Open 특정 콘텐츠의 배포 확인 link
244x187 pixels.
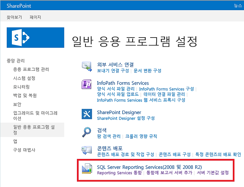[218, 155]
